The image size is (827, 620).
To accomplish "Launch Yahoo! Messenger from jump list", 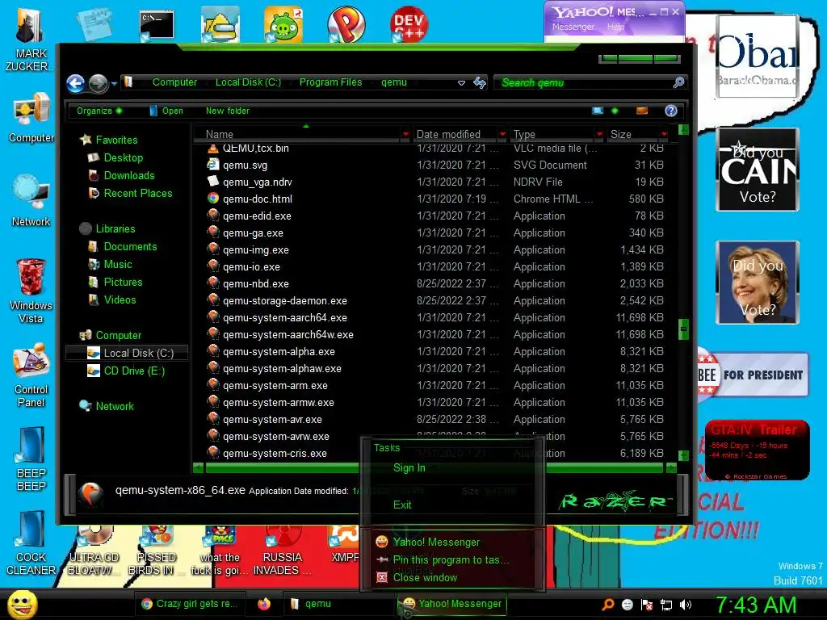I will tap(436, 542).
